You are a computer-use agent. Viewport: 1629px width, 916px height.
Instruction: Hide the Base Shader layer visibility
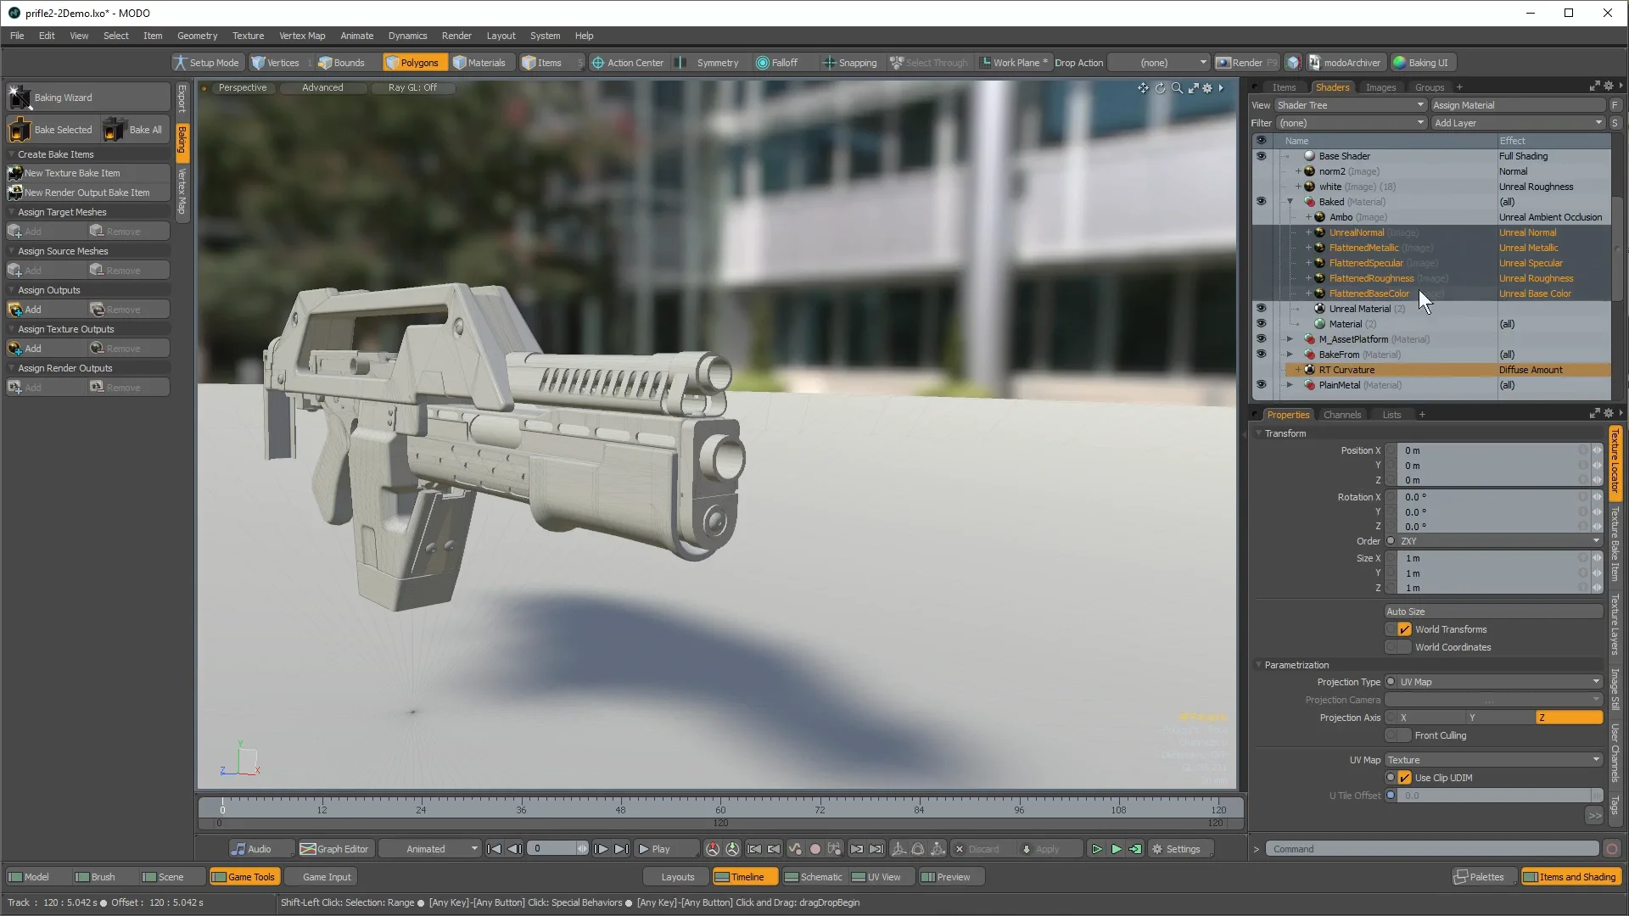tap(1261, 156)
